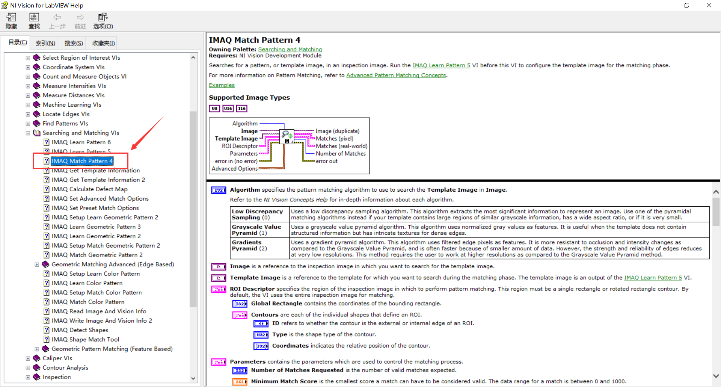Open the first IMAQ Learn Pattern 5 link

click(x=441, y=65)
